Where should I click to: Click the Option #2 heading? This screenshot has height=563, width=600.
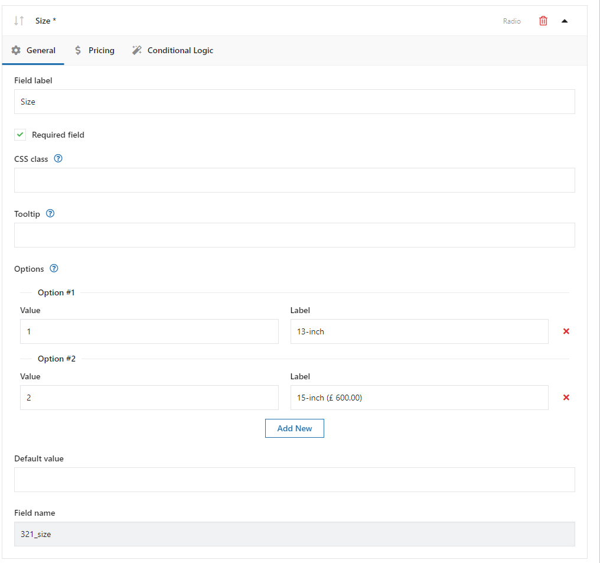tap(56, 359)
